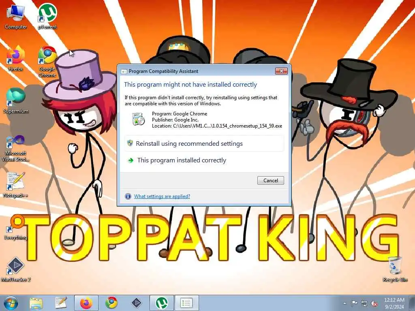415x311 pixels.
Task: Open the Action Center flag icon
Action: [x=354, y=303]
